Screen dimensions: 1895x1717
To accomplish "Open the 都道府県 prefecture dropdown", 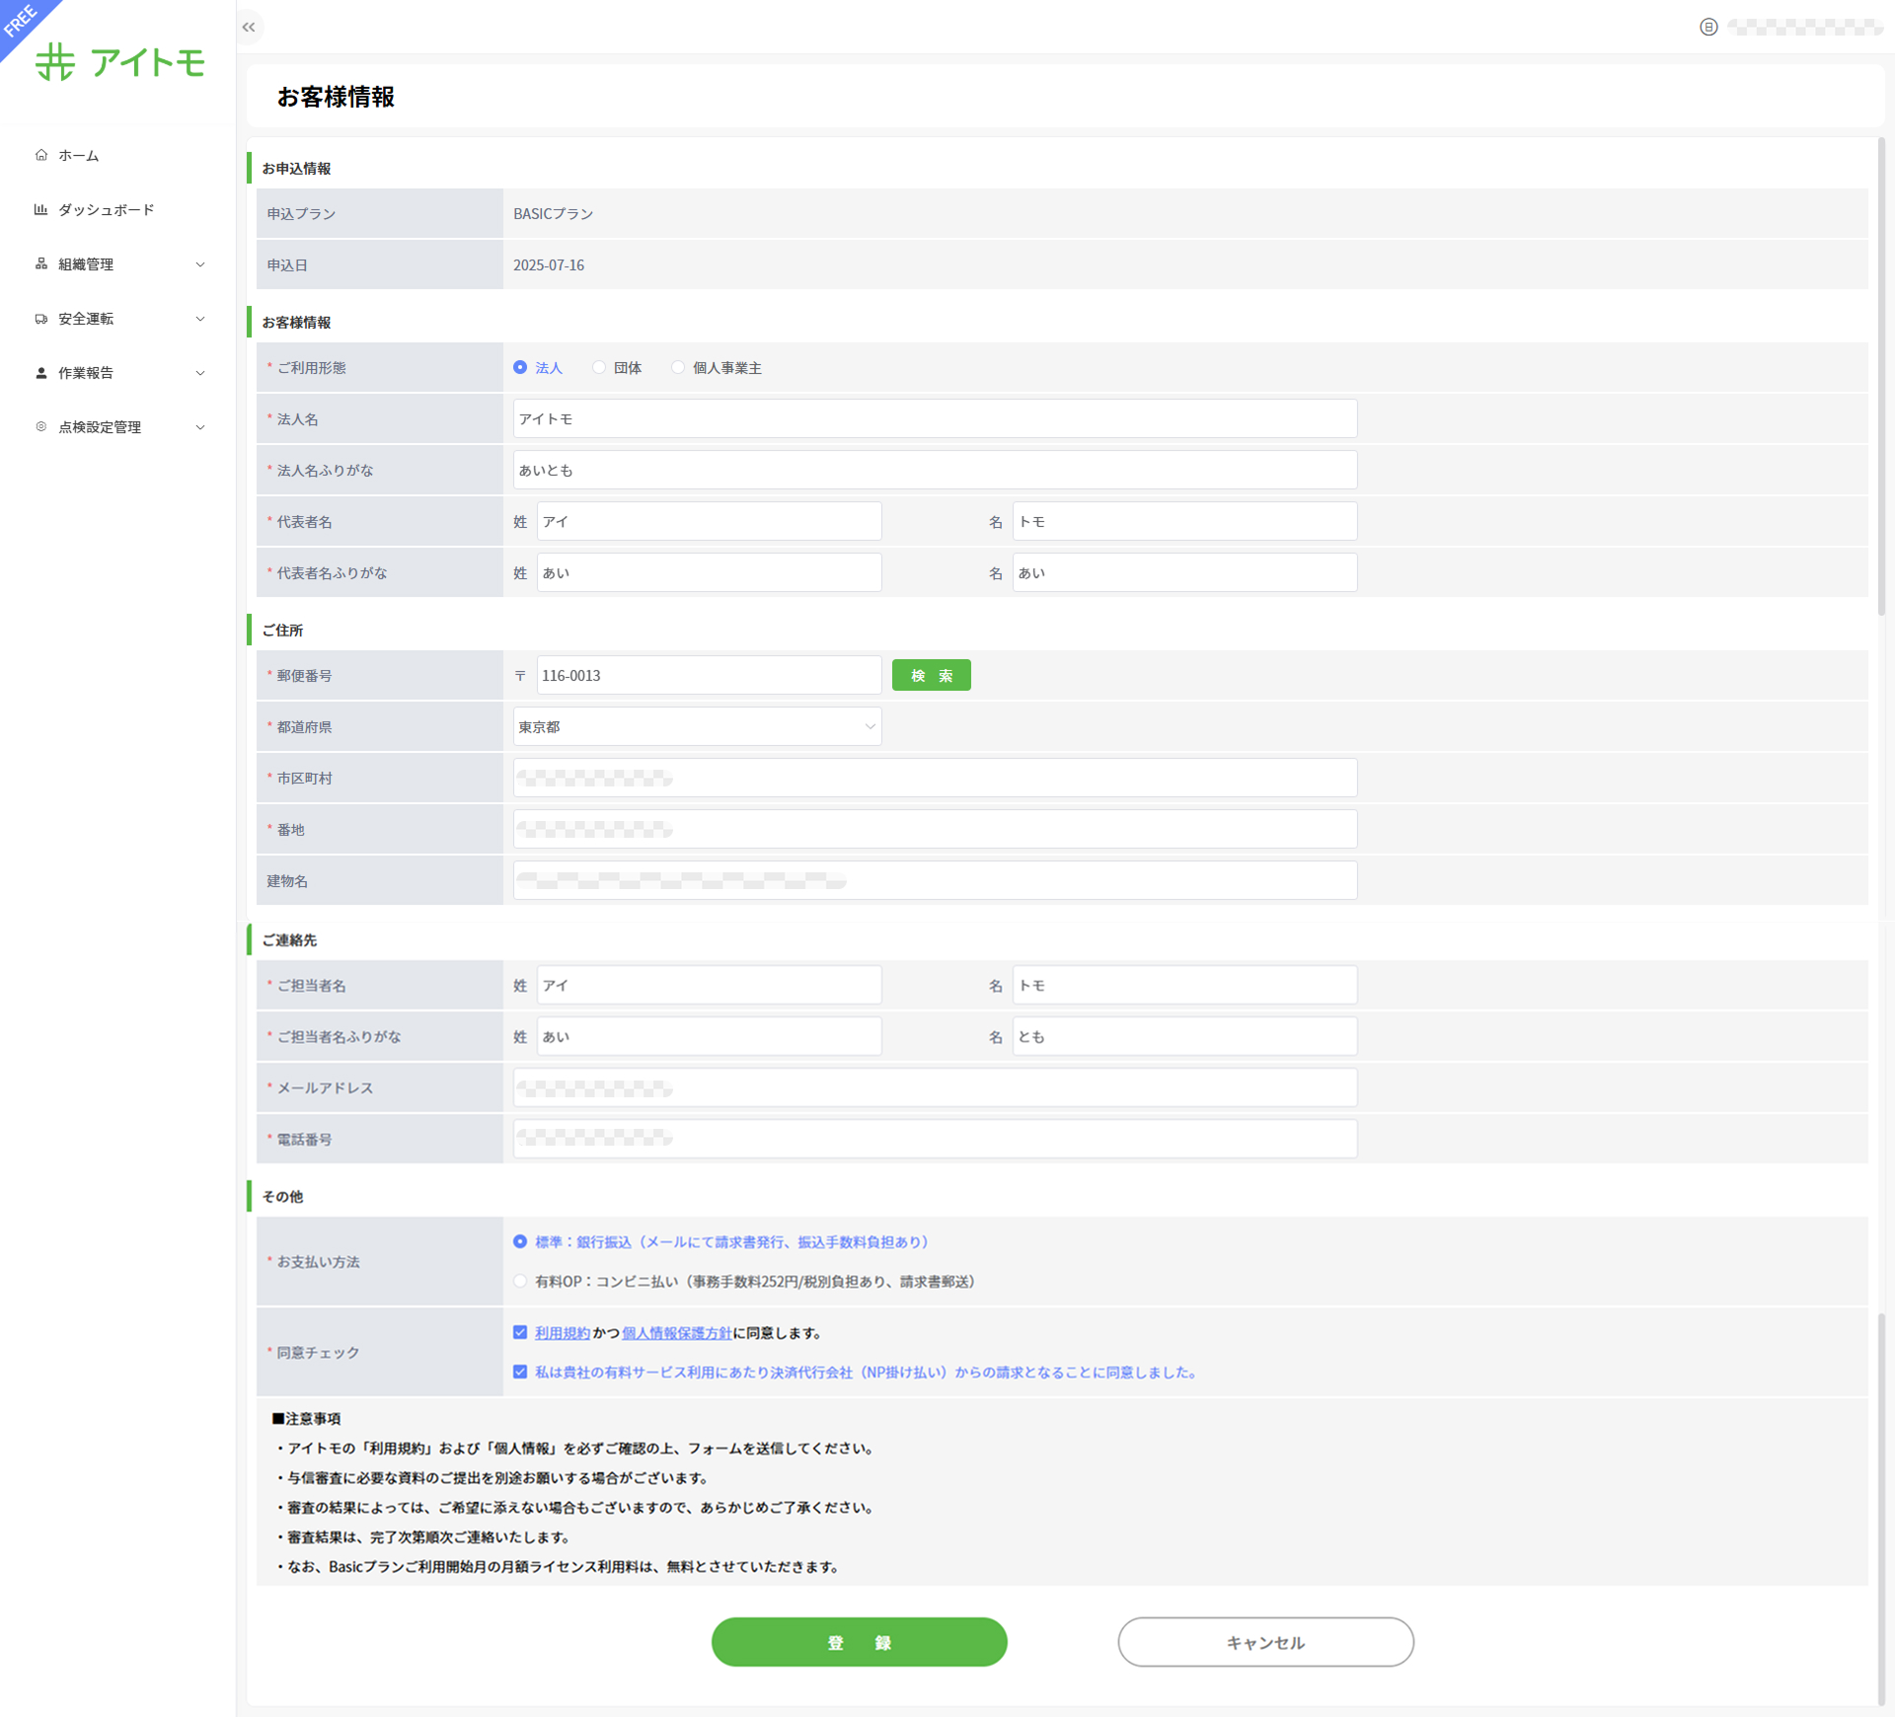I will click(697, 727).
